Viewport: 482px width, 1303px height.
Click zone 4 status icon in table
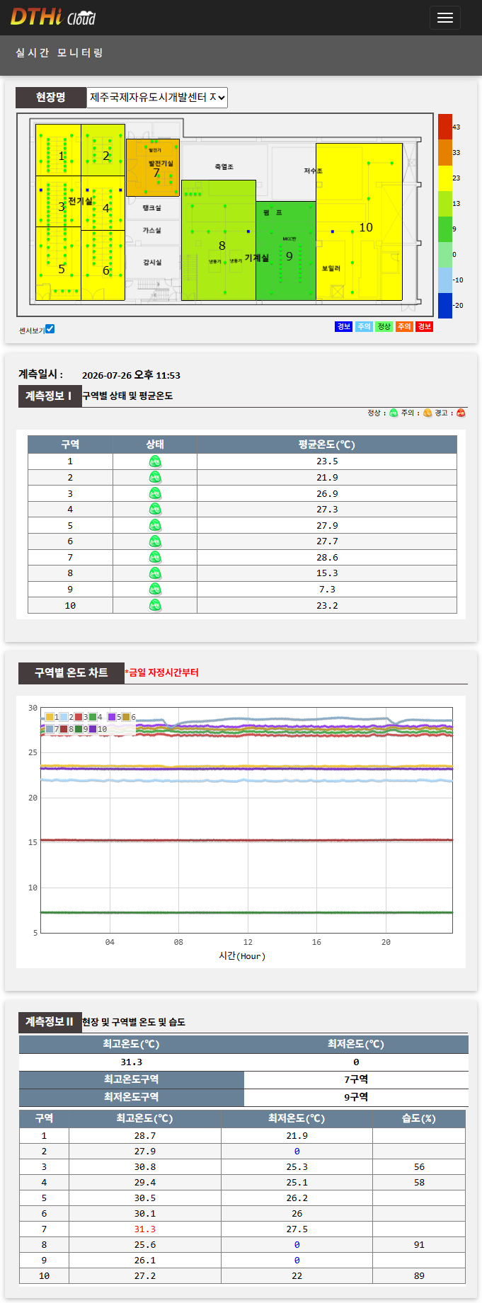155,510
